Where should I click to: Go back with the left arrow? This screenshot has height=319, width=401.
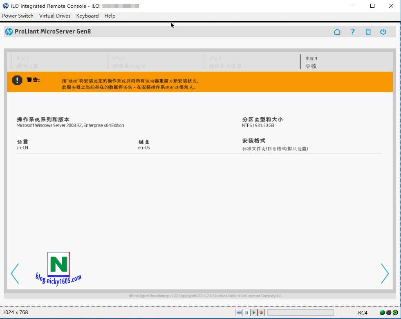coord(15,274)
